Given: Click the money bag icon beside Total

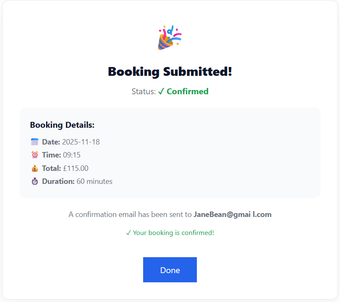Looking at the screenshot, I should 35,168.
